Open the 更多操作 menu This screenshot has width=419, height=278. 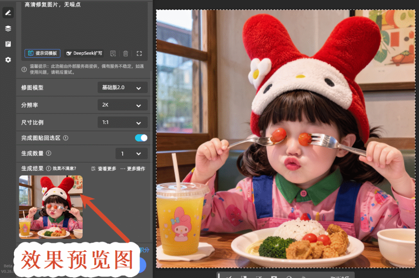(x=133, y=169)
